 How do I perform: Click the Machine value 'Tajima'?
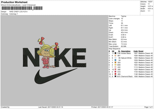123,16
